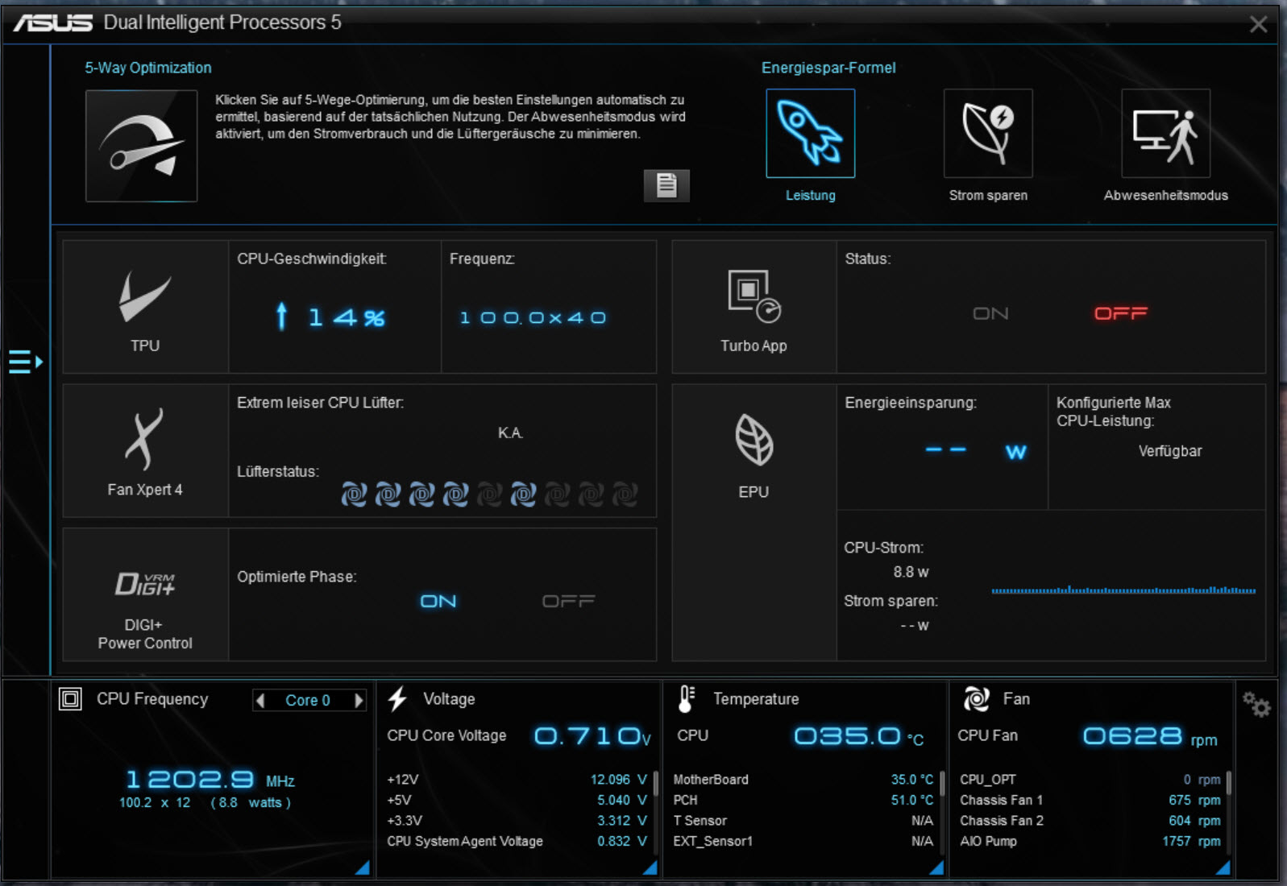
Task: Switch to next core with right arrow
Action: (359, 701)
